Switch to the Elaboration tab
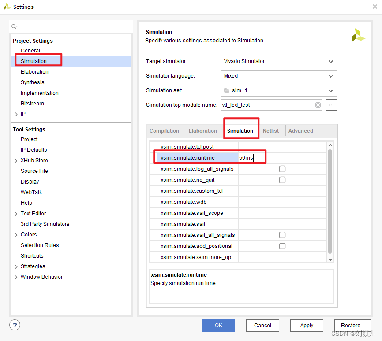 203,131
